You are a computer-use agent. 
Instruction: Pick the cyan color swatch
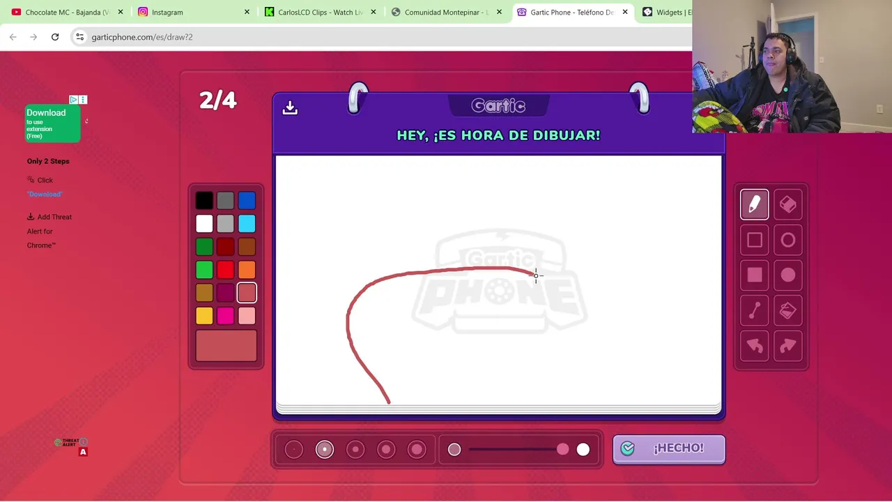[247, 224]
